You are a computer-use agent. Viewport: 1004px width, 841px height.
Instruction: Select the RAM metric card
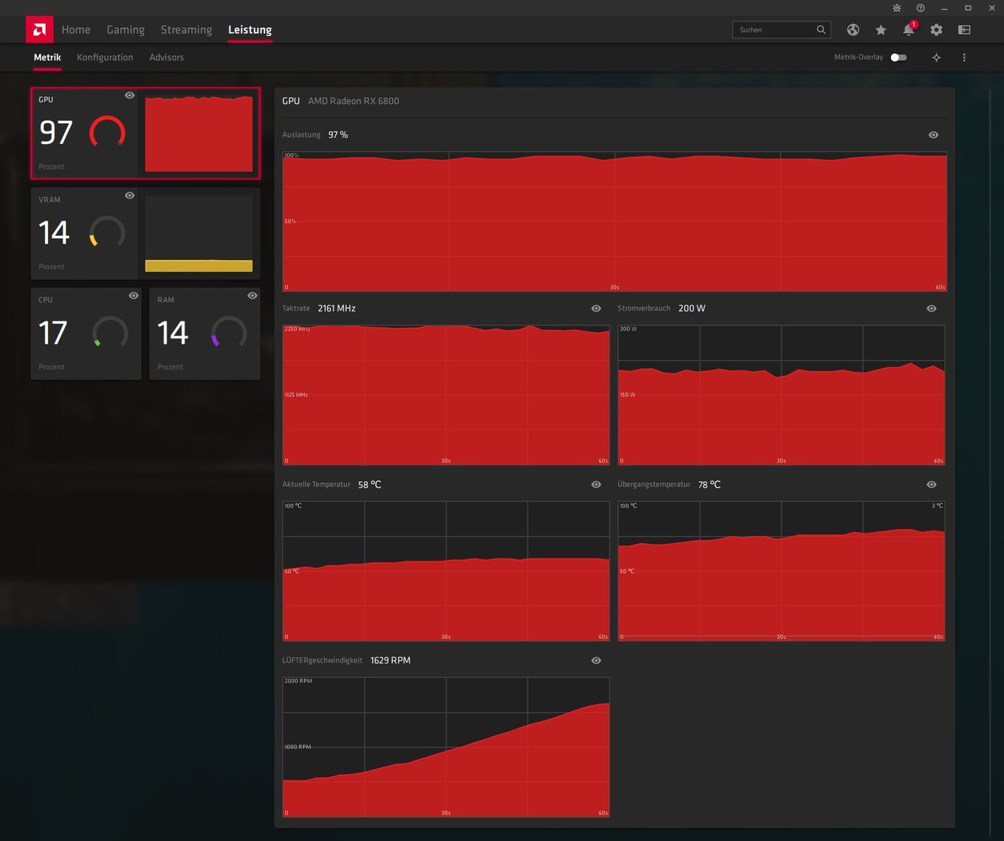tap(204, 333)
